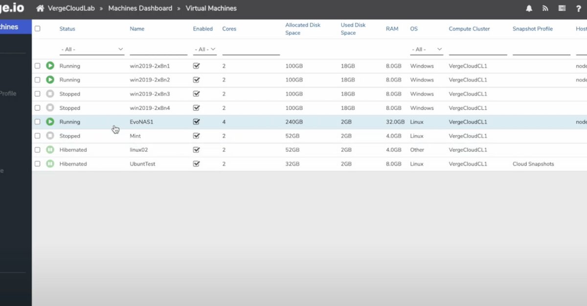Sort by the RAM column header
This screenshot has height=306, width=587.
392,28
